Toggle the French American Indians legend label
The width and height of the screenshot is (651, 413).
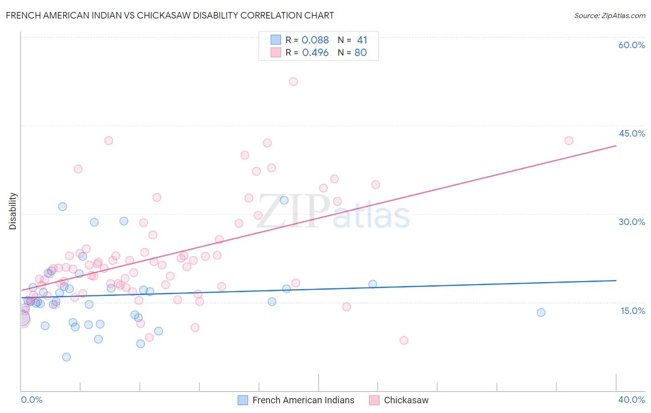303,400
